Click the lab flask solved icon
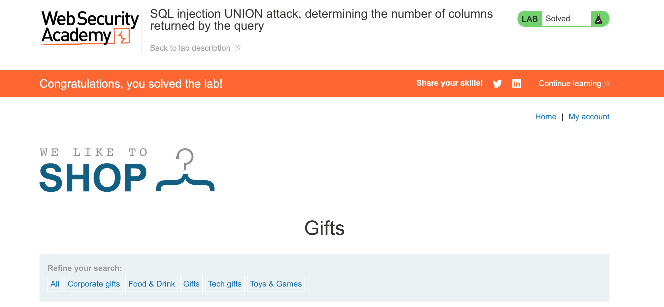The image size is (664, 307). pos(598,19)
